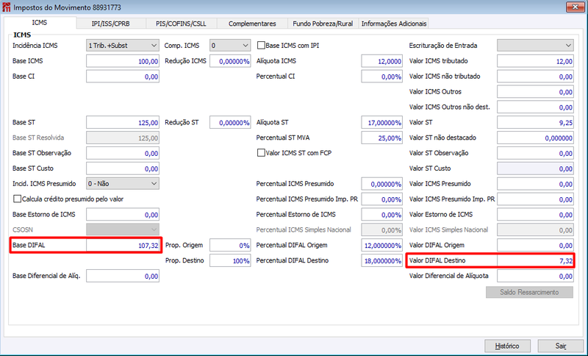Click the Base Estorno de ICMS field
This screenshot has height=356, width=588.
[123, 215]
